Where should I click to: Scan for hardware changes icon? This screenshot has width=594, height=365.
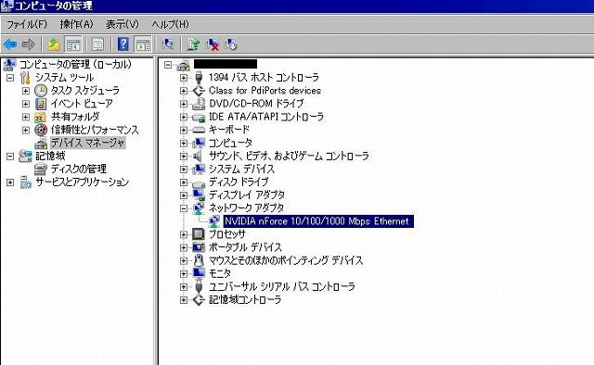tap(168, 44)
